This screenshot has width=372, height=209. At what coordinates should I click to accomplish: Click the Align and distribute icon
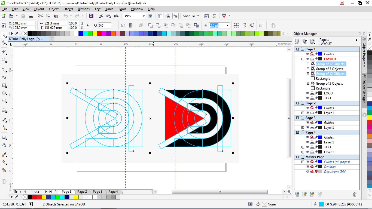coord(261,25)
